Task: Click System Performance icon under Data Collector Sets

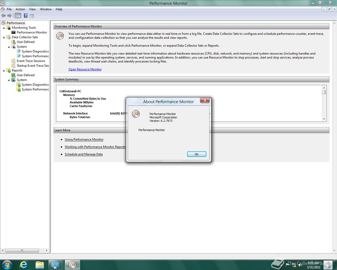Action: click(18, 56)
